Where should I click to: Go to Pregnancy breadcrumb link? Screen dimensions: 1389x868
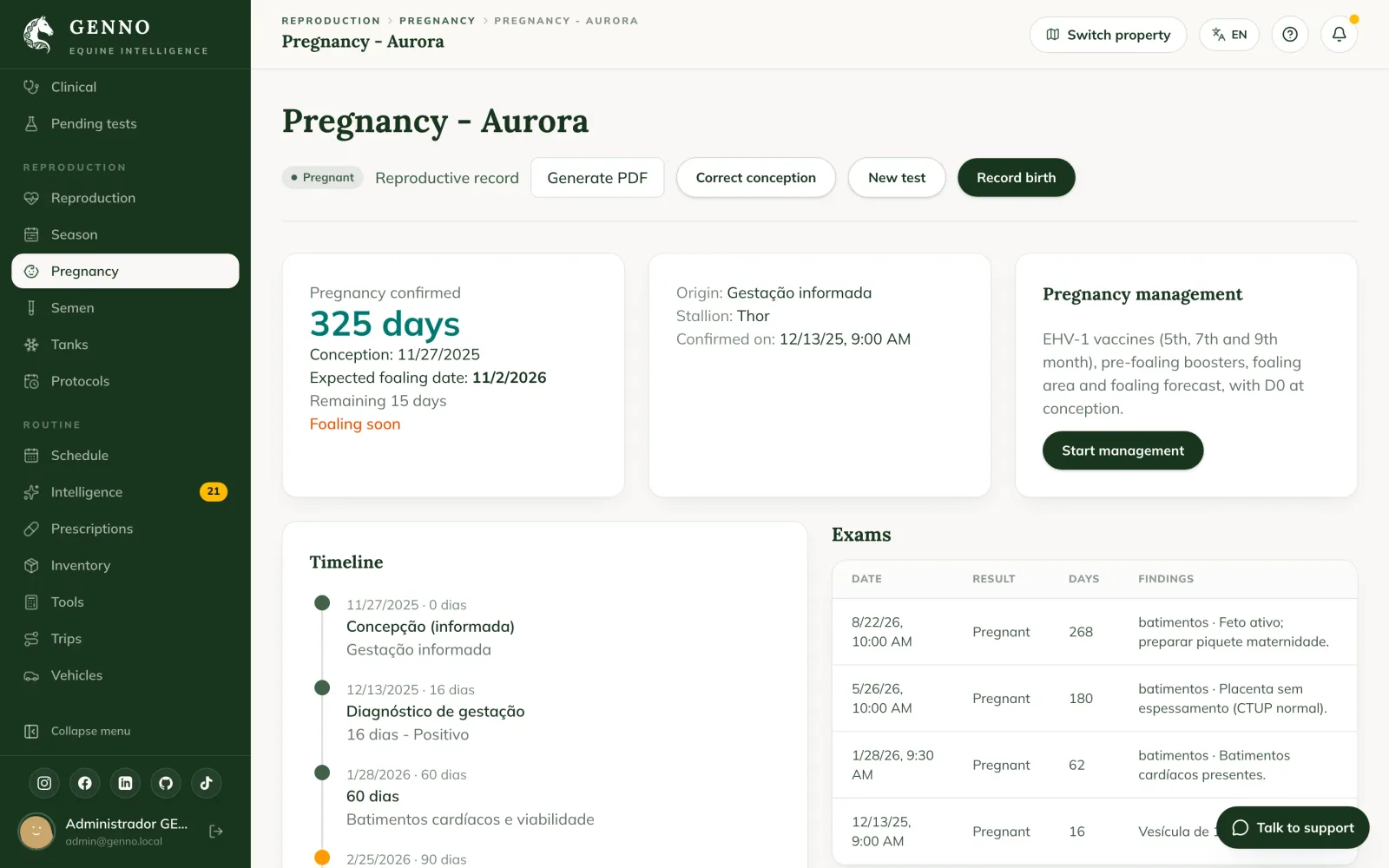(x=438, y=21)
